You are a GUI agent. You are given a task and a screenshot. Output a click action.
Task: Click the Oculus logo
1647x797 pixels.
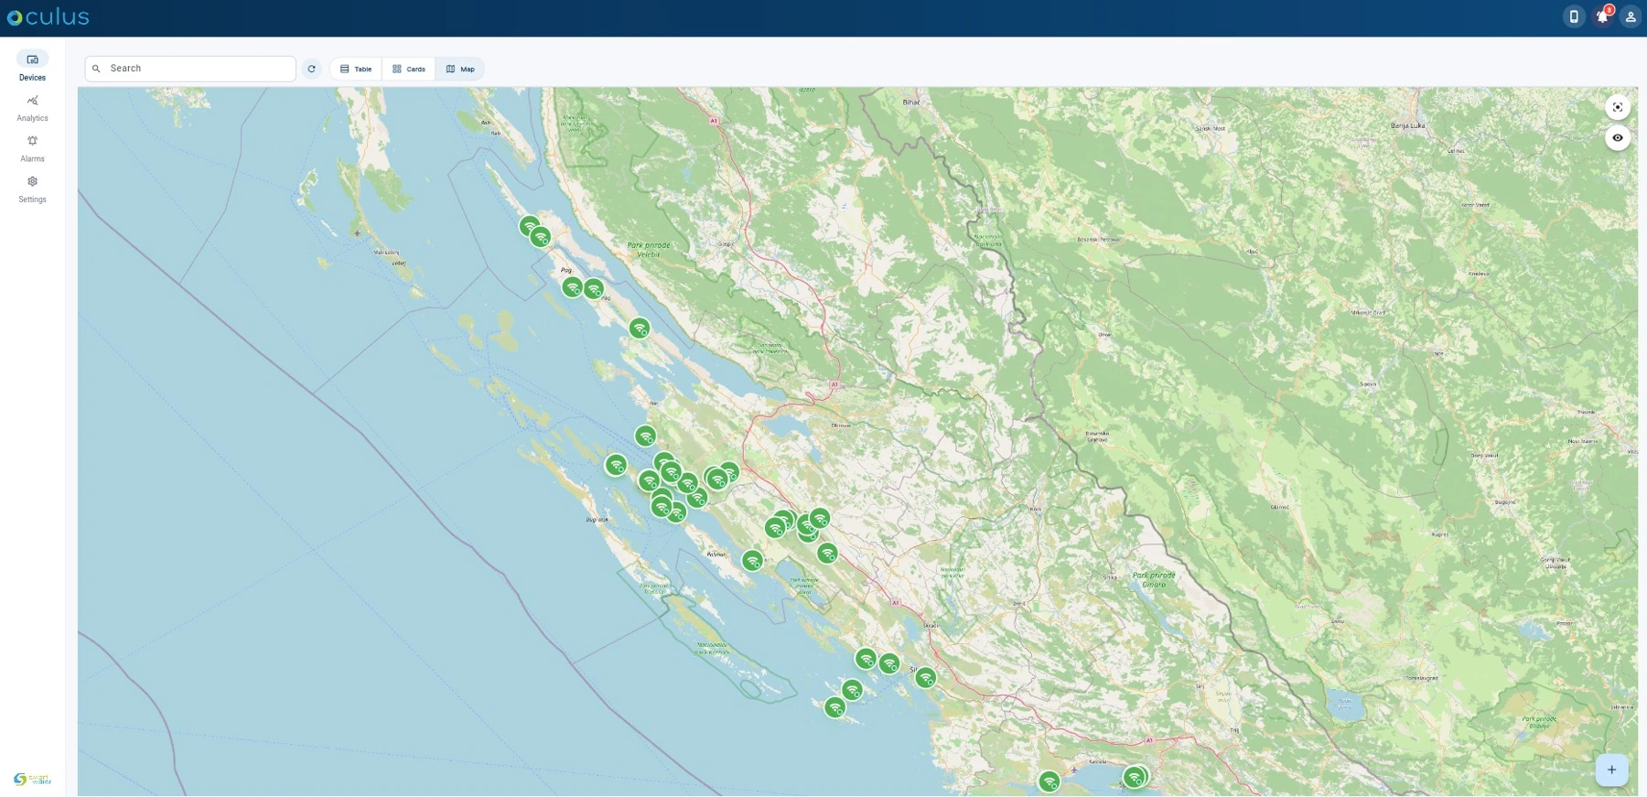48,16
